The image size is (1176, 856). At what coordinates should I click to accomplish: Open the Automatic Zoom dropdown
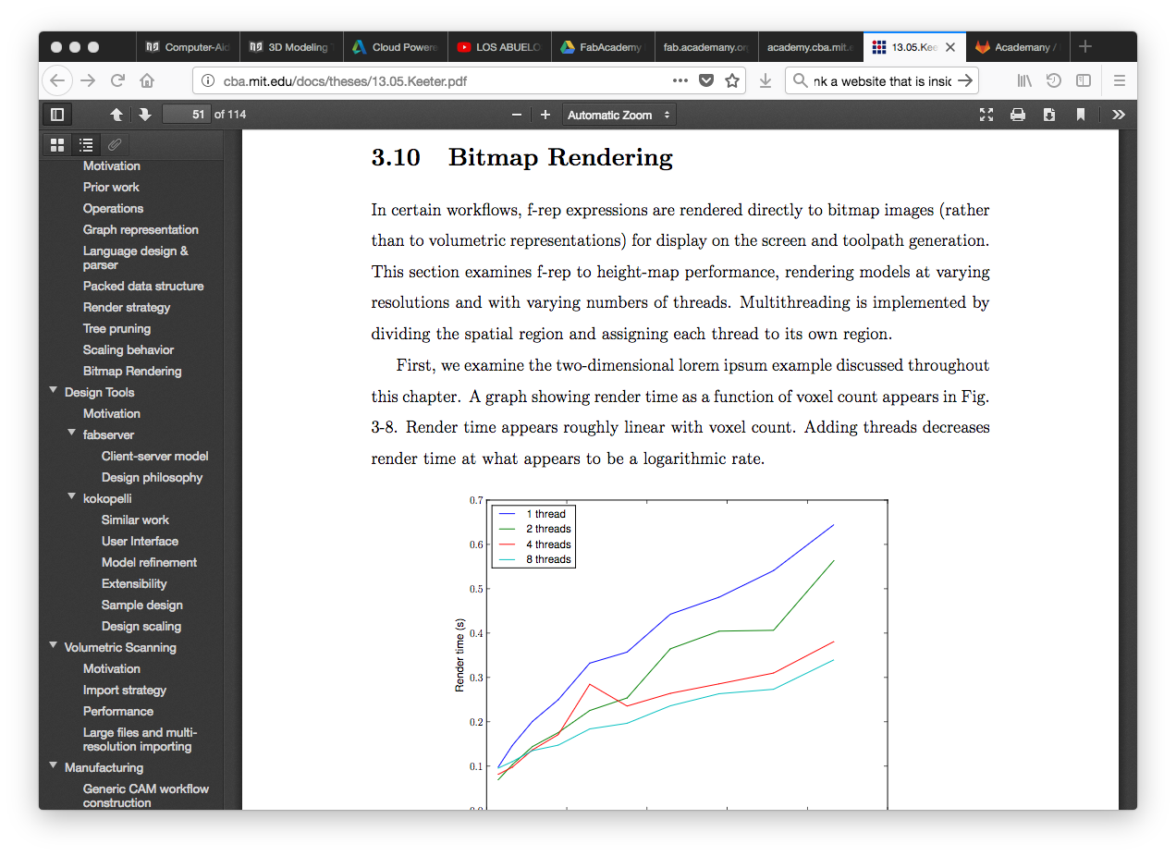619,115
